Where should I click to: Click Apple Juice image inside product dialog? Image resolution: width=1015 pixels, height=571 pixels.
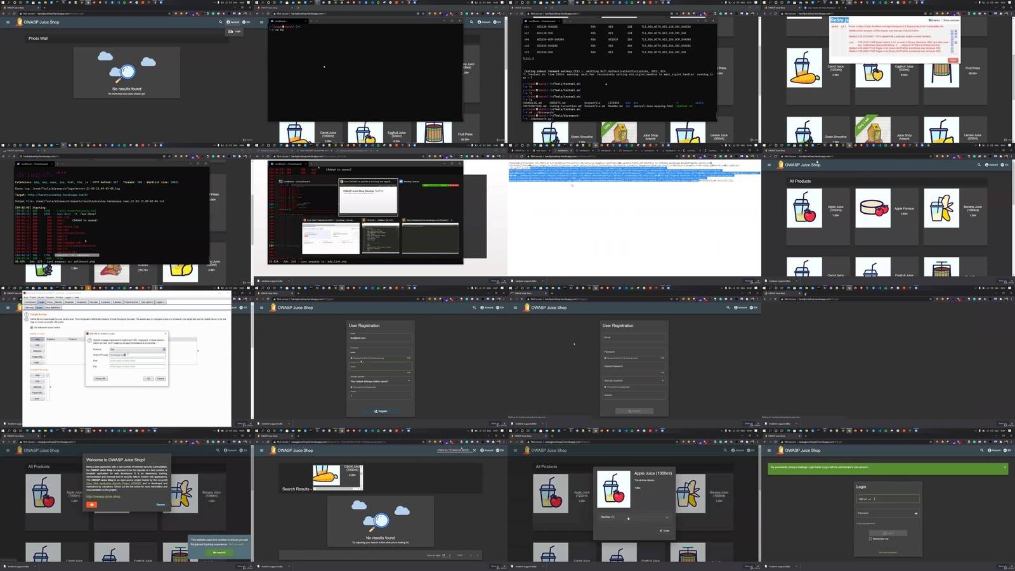613,489
